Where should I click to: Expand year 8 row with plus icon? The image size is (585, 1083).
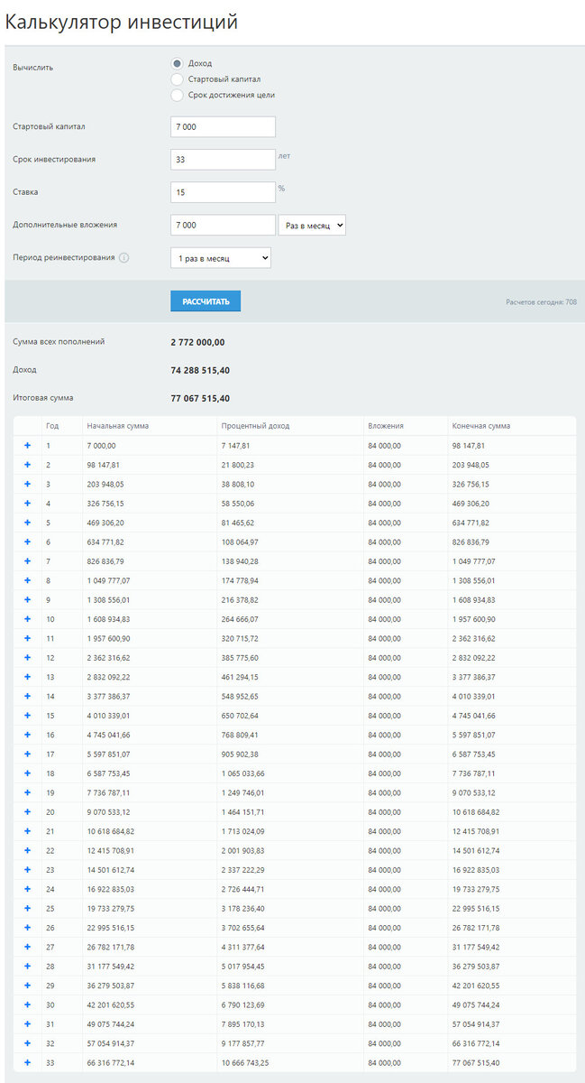point(27,580)
